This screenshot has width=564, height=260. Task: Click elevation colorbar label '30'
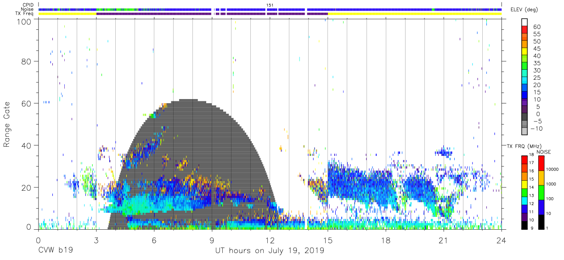click(537, 70)
